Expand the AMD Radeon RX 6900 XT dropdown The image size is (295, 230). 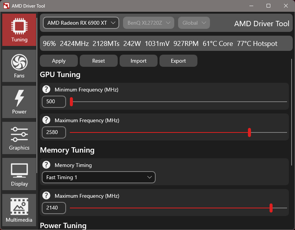(81, 23)
